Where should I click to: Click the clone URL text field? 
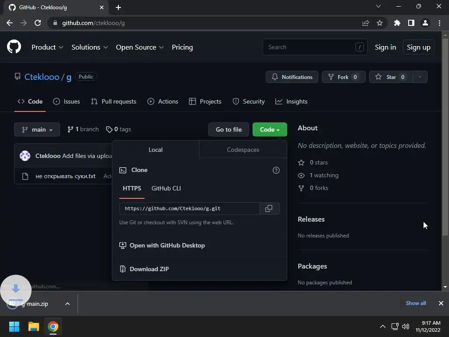click(x=189, y=208)
